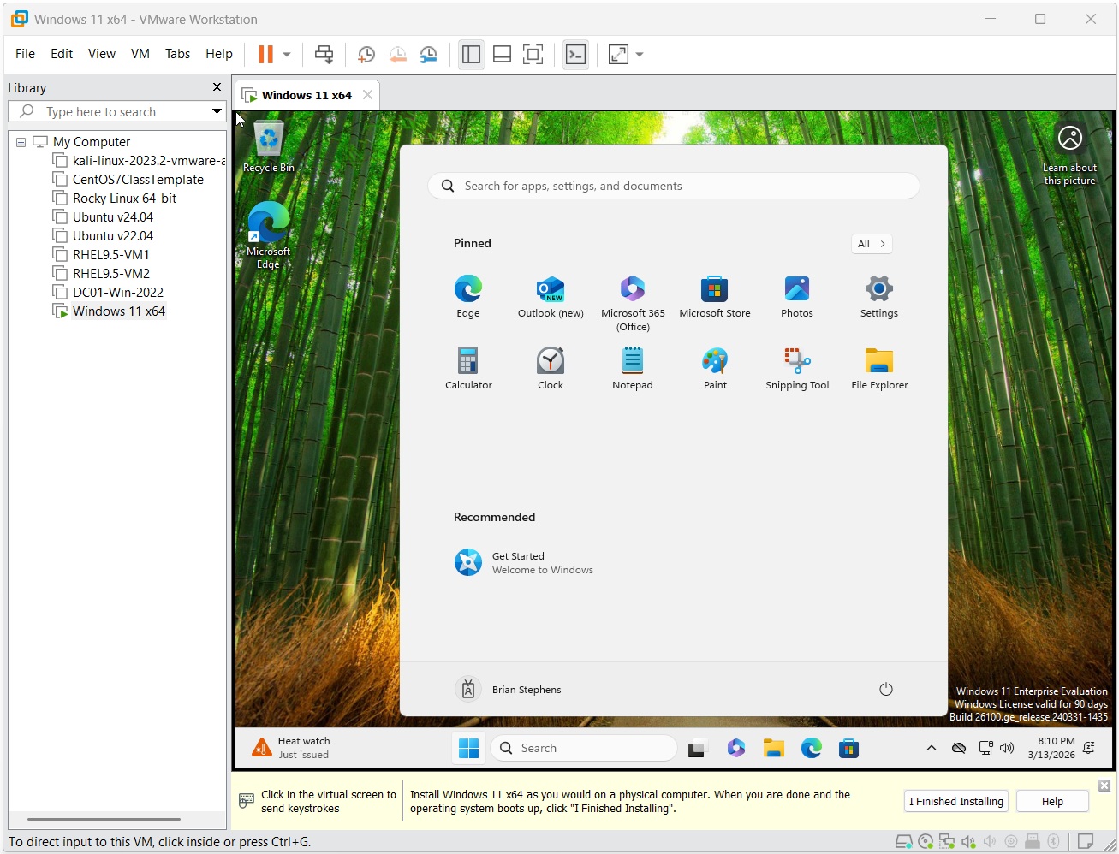Image resolution: width=1119 pixels, height=854 pixels.
Task: Open the Photos app
Action: click(x=797, y=296)
